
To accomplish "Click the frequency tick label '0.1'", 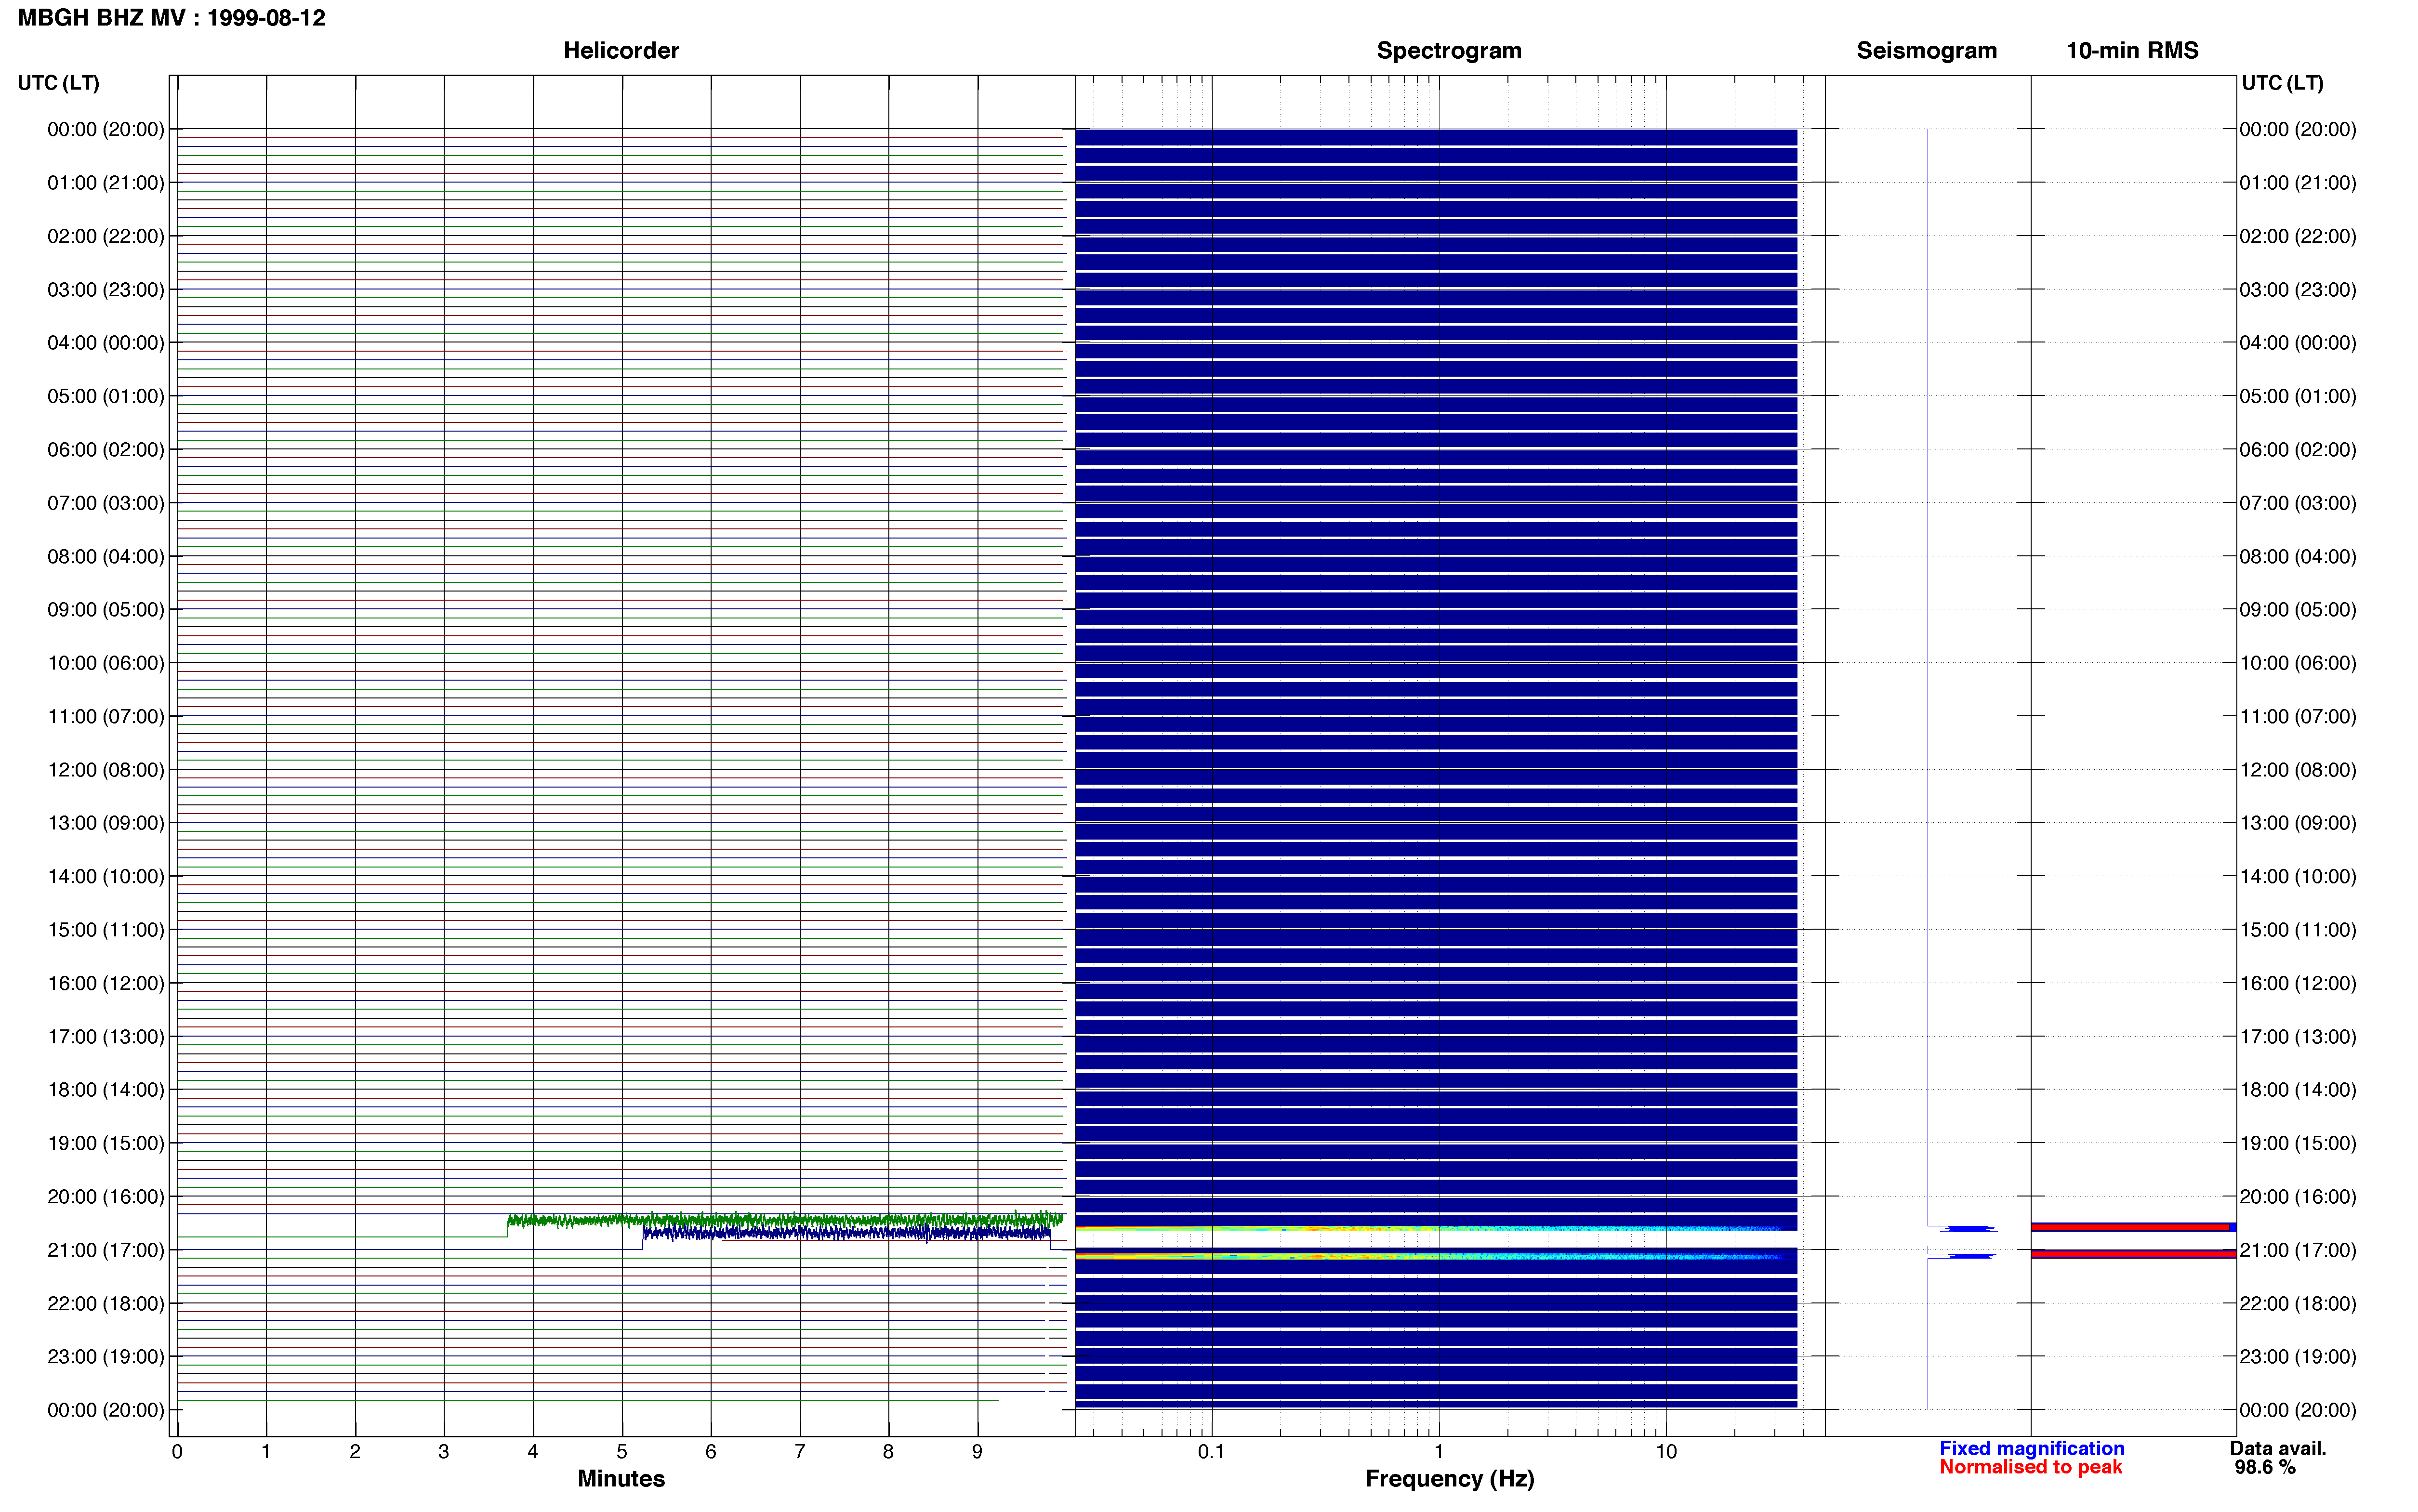I will (x=1211, y=1451).
